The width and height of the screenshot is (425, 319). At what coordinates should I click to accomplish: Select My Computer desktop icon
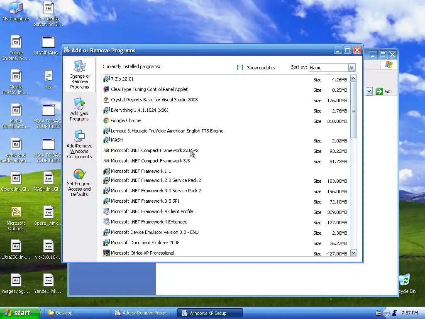pos(16,11)
